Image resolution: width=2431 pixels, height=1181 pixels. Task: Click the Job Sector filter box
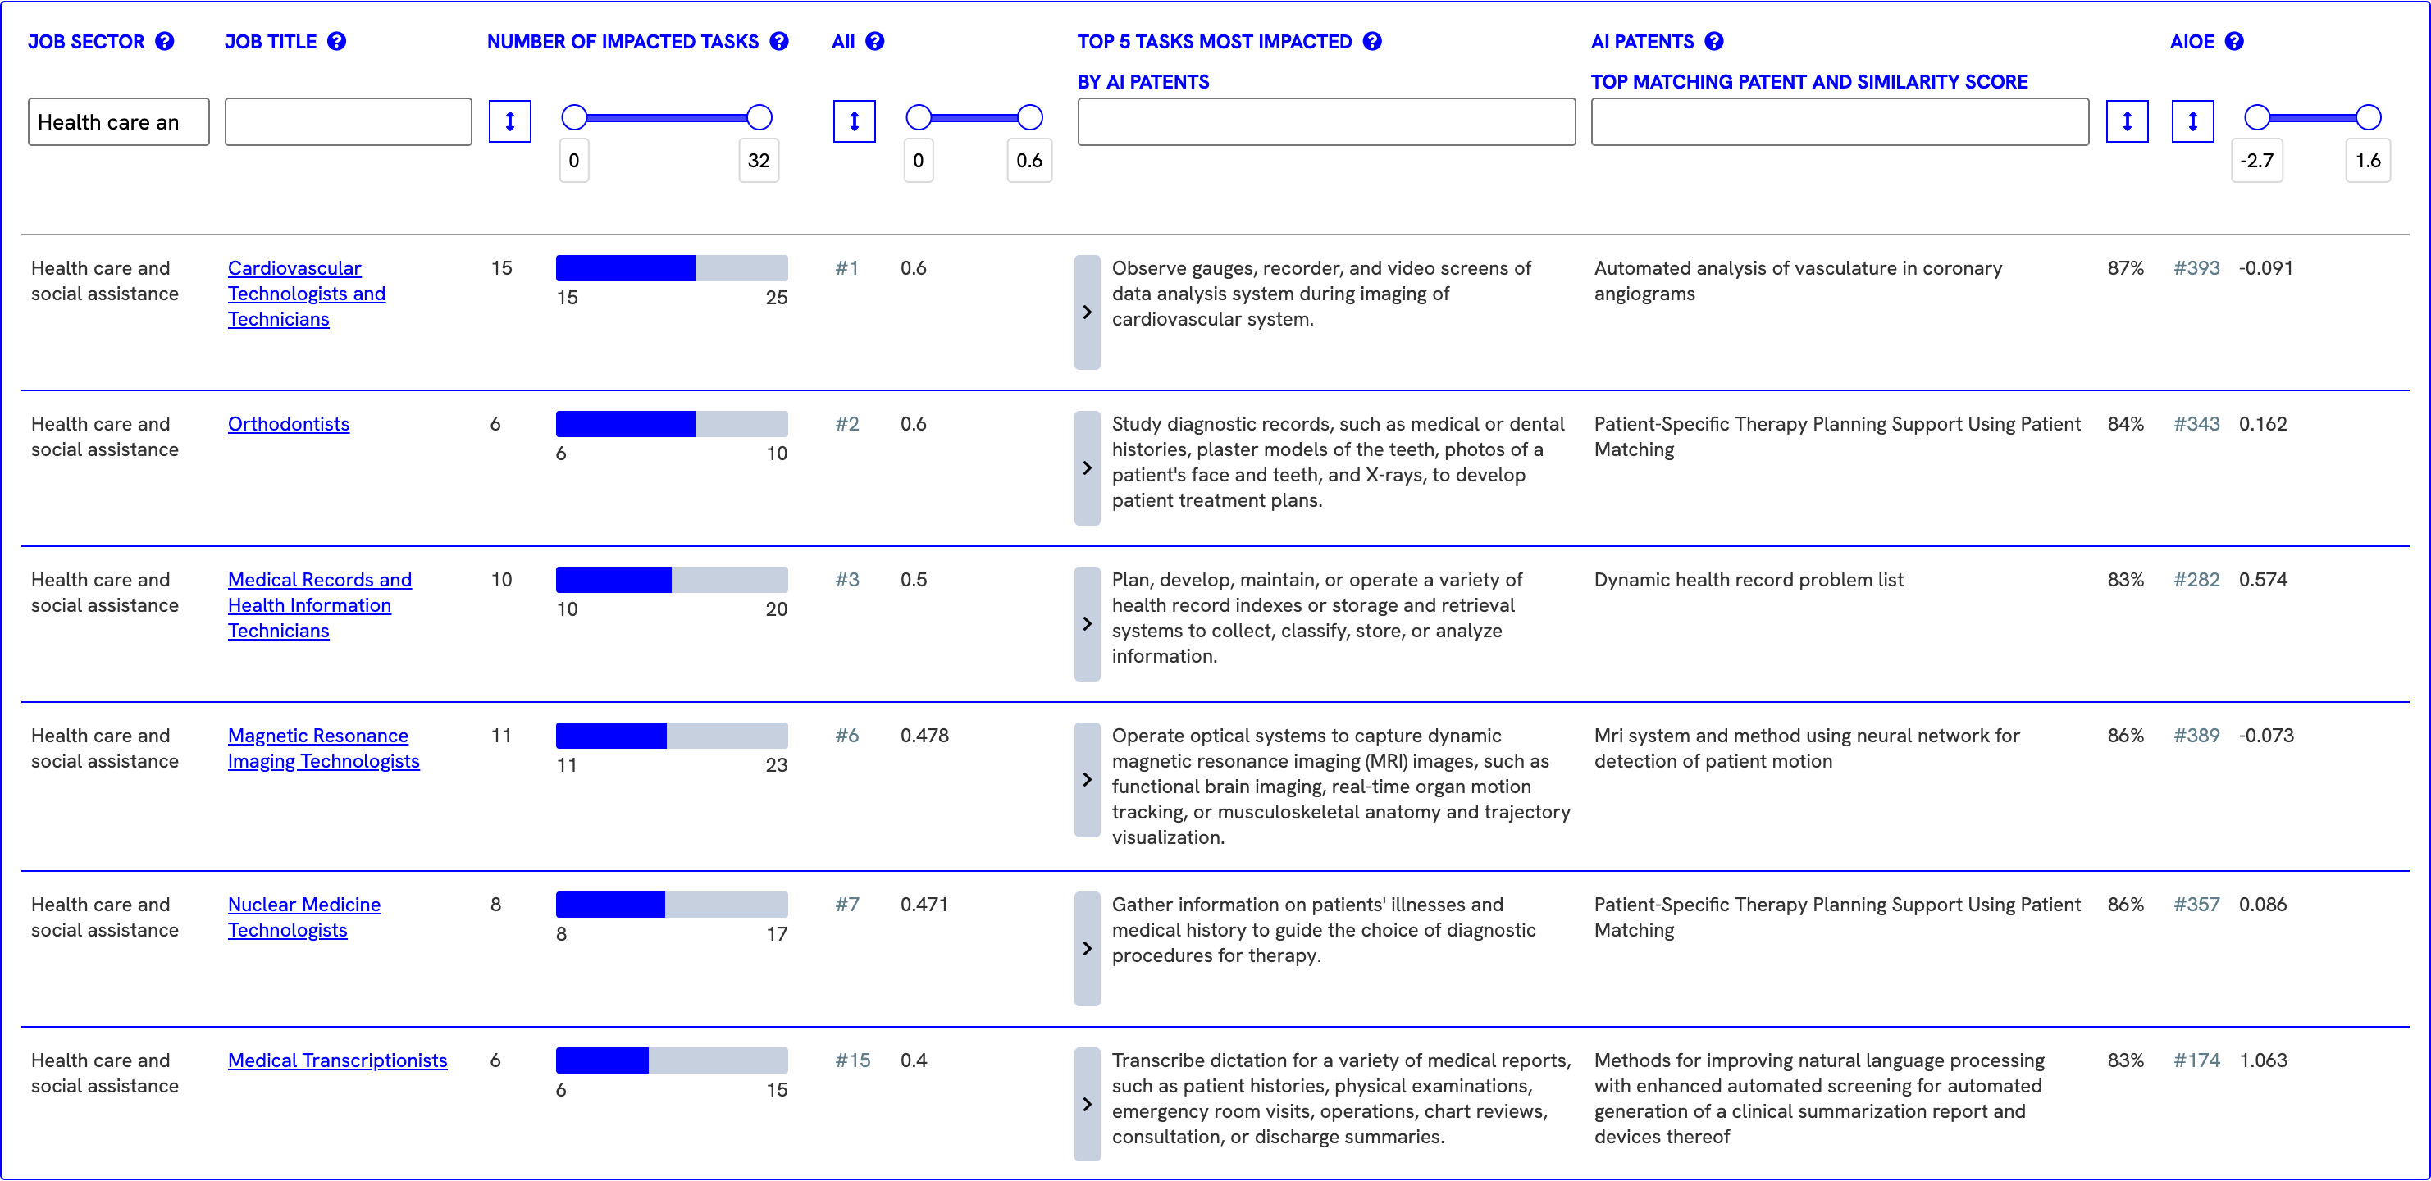pyautogui.click(x=119, y=121)
